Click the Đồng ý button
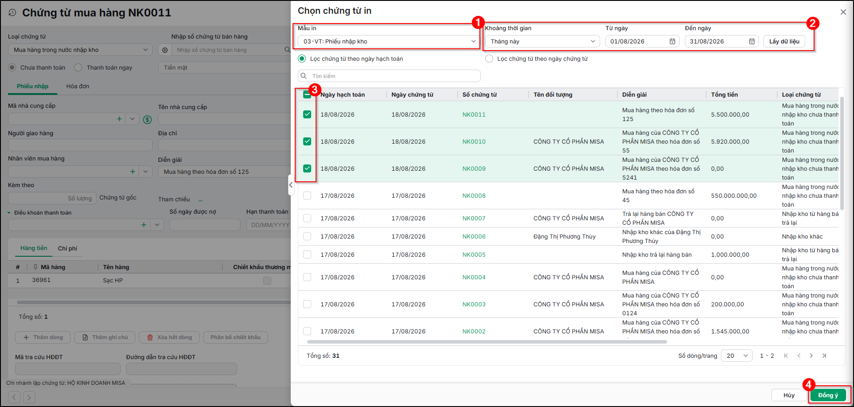854x407 pixels. click(828, 395)
